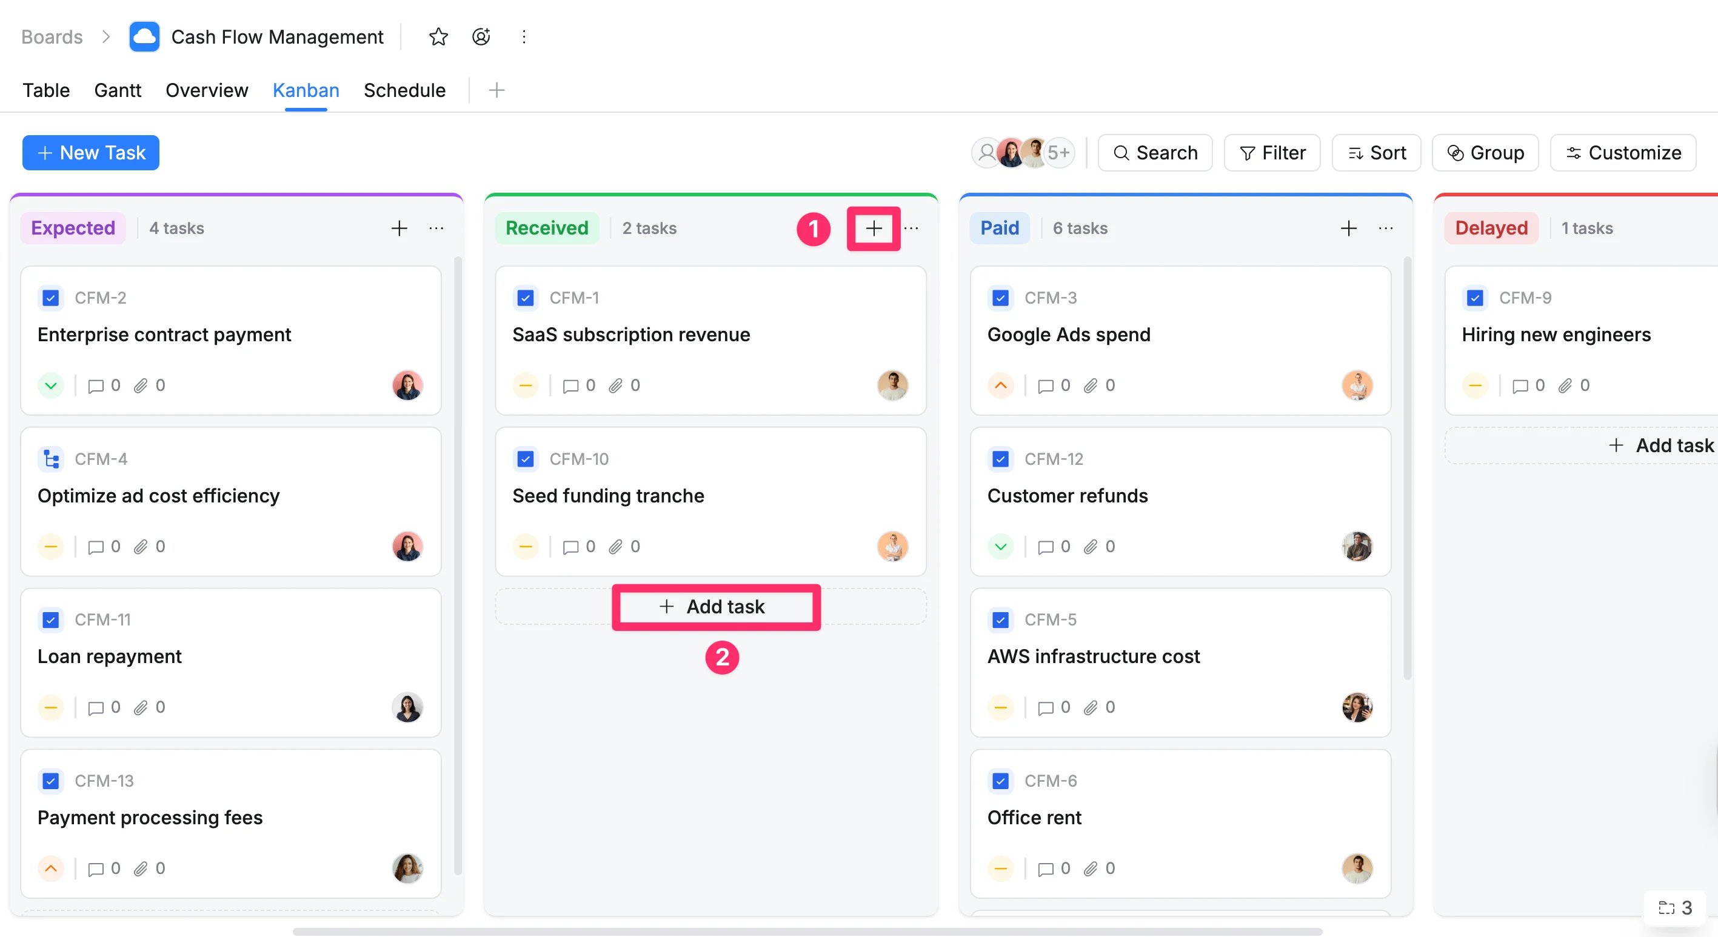Switch to the Table view tab
This screenshot has width=1718, height=937.
[46, 90]
